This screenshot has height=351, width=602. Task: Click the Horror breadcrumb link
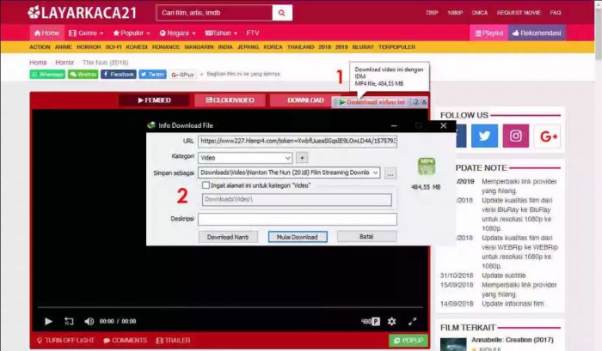pos(64,63)
